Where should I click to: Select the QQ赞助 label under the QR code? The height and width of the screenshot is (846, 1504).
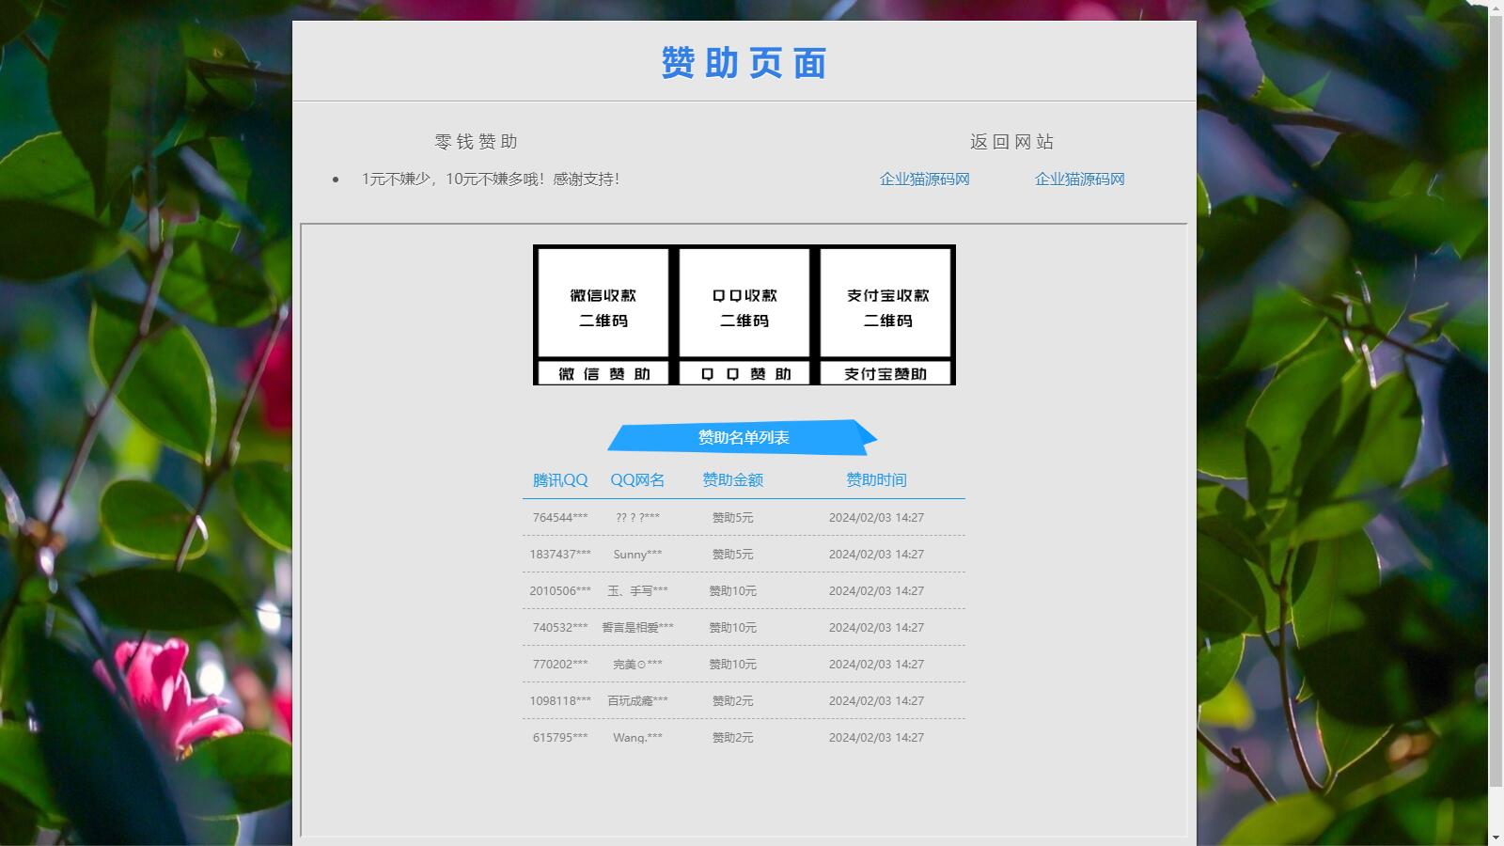click(744, 374)
